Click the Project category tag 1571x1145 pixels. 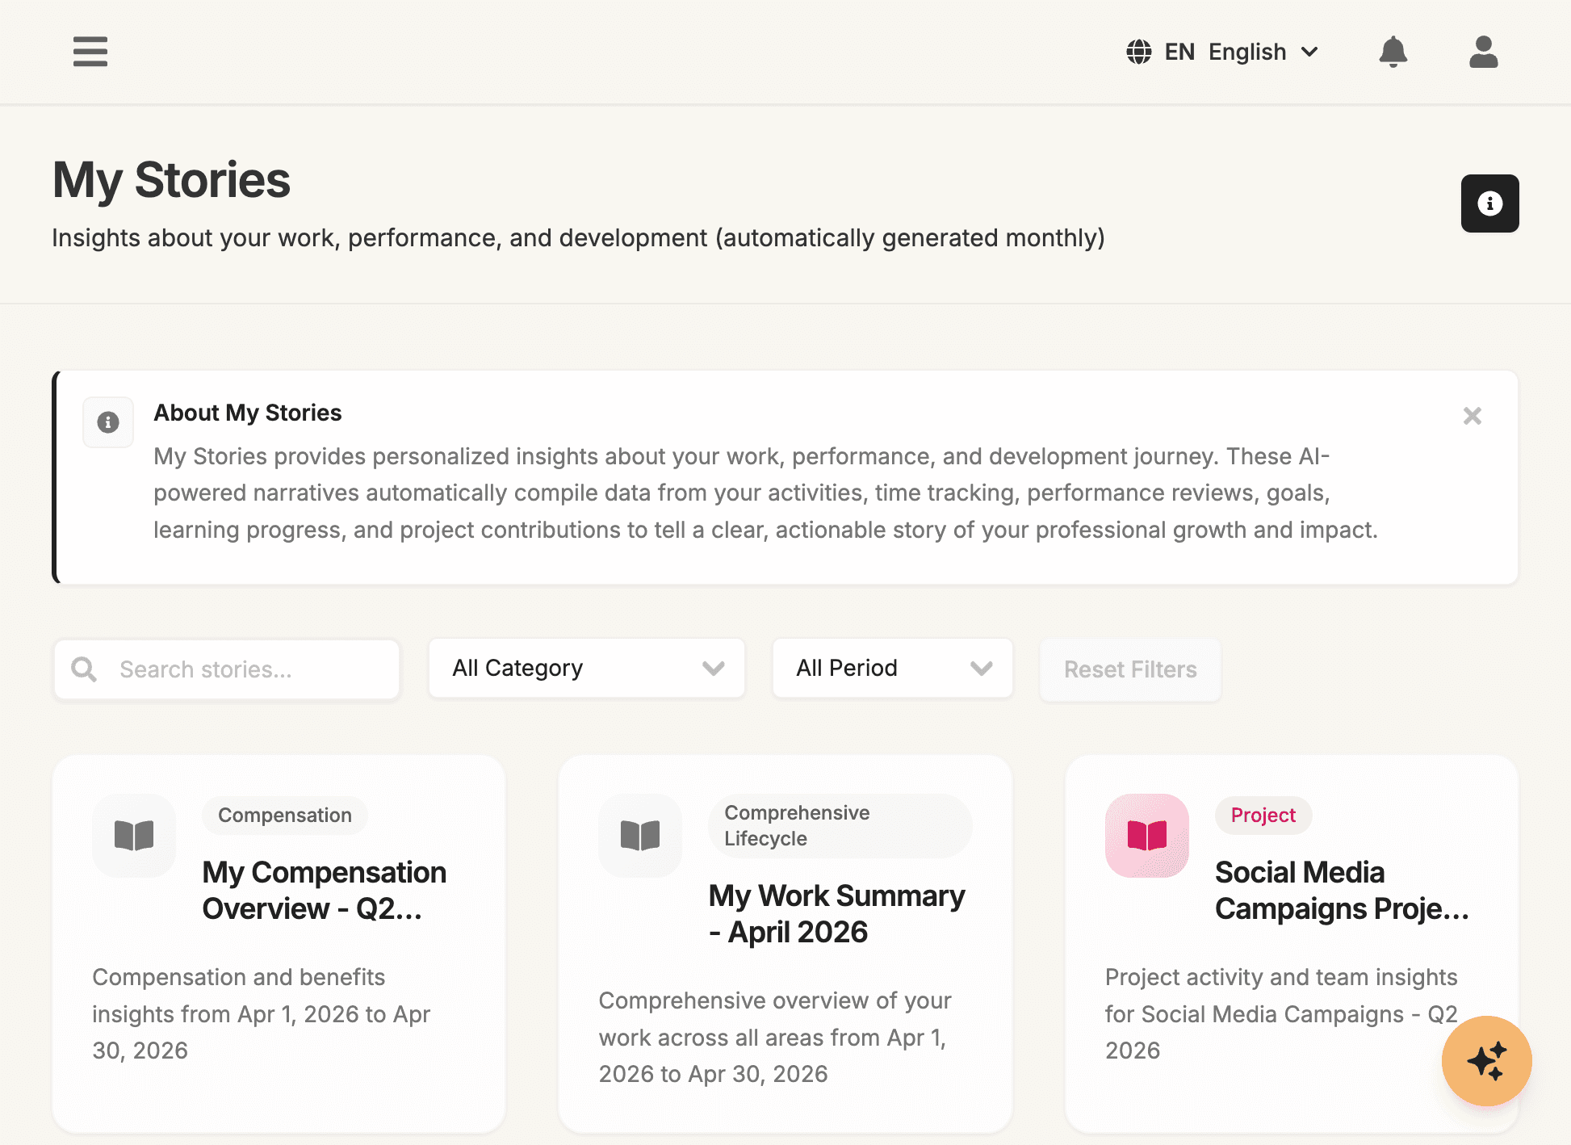pos(1263,815)
